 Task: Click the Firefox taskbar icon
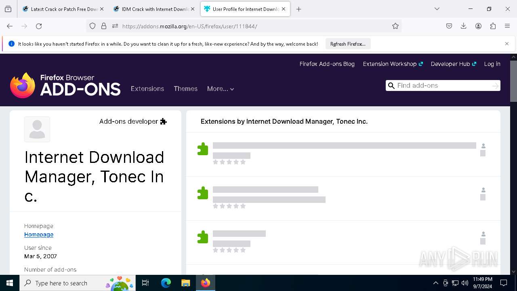[206, 283]
